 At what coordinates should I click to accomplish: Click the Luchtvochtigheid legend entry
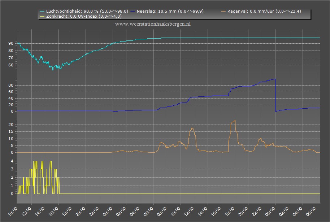point(84,11)
